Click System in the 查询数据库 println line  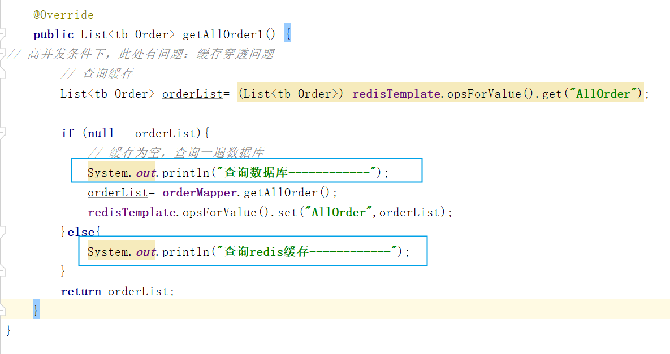point(107,173)
